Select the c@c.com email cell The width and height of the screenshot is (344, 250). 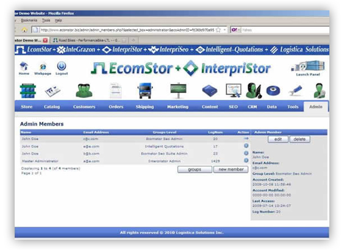pyautogui.click(x=91, y=139)
